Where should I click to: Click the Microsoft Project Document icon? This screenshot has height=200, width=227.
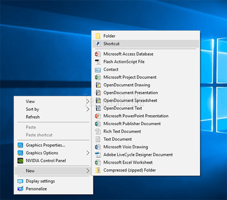click(98, 77)
